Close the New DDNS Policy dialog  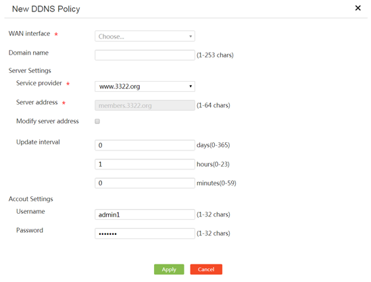pyautogui.click(x=357, y=8)
